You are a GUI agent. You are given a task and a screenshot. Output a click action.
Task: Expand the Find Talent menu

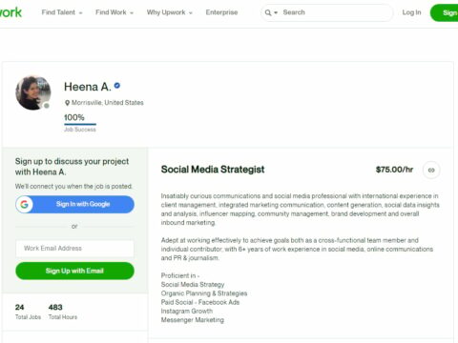pyautogui.click(x=62, y=12)
